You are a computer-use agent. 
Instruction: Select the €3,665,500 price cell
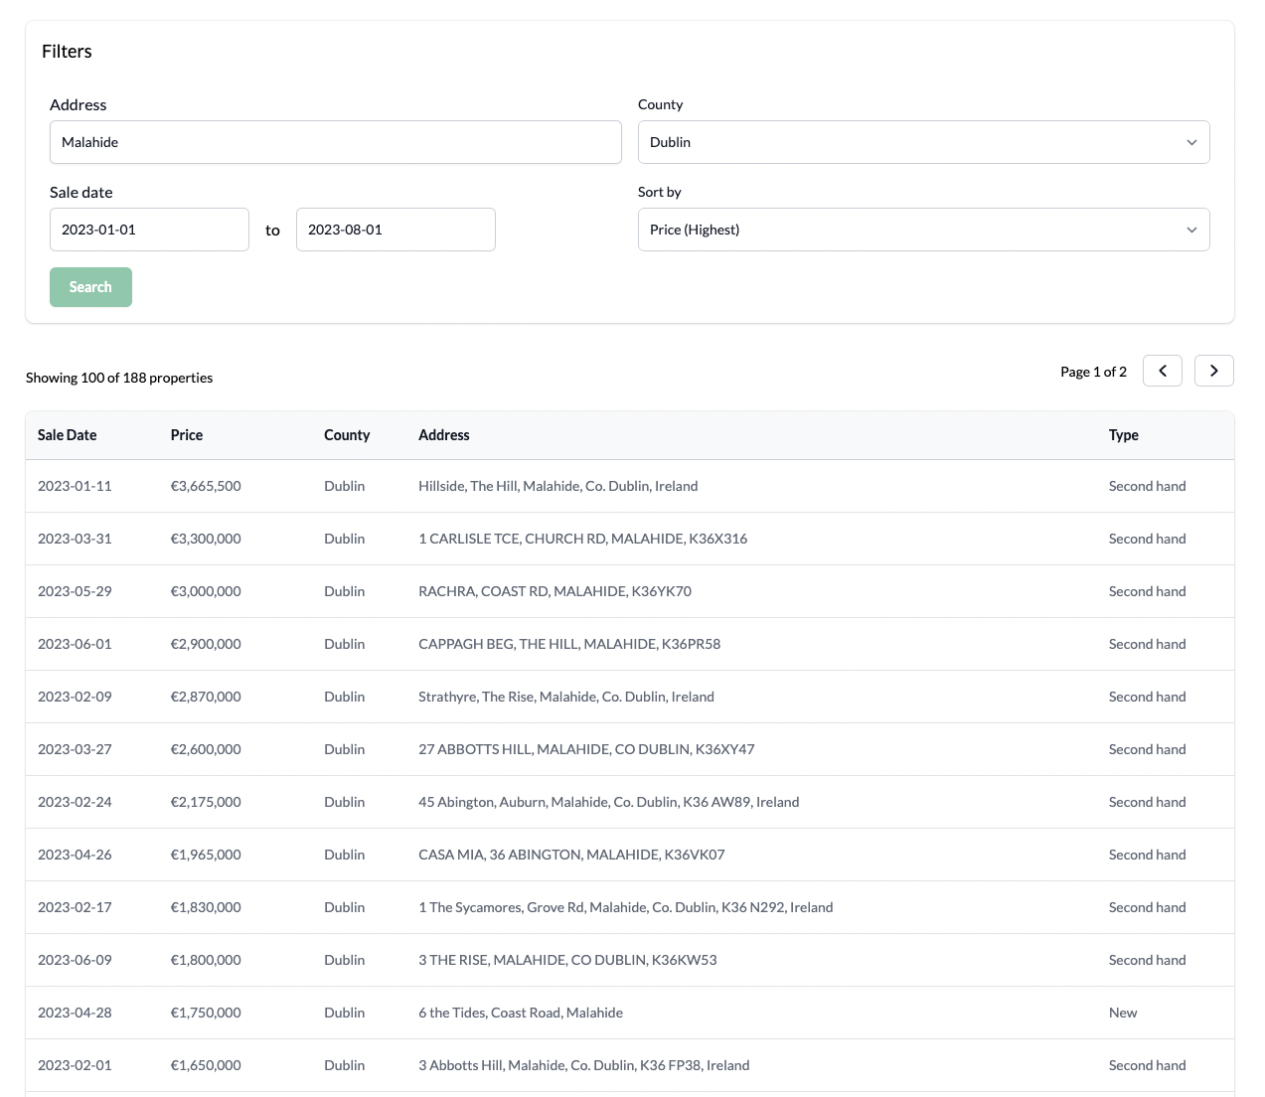(206, 486)
